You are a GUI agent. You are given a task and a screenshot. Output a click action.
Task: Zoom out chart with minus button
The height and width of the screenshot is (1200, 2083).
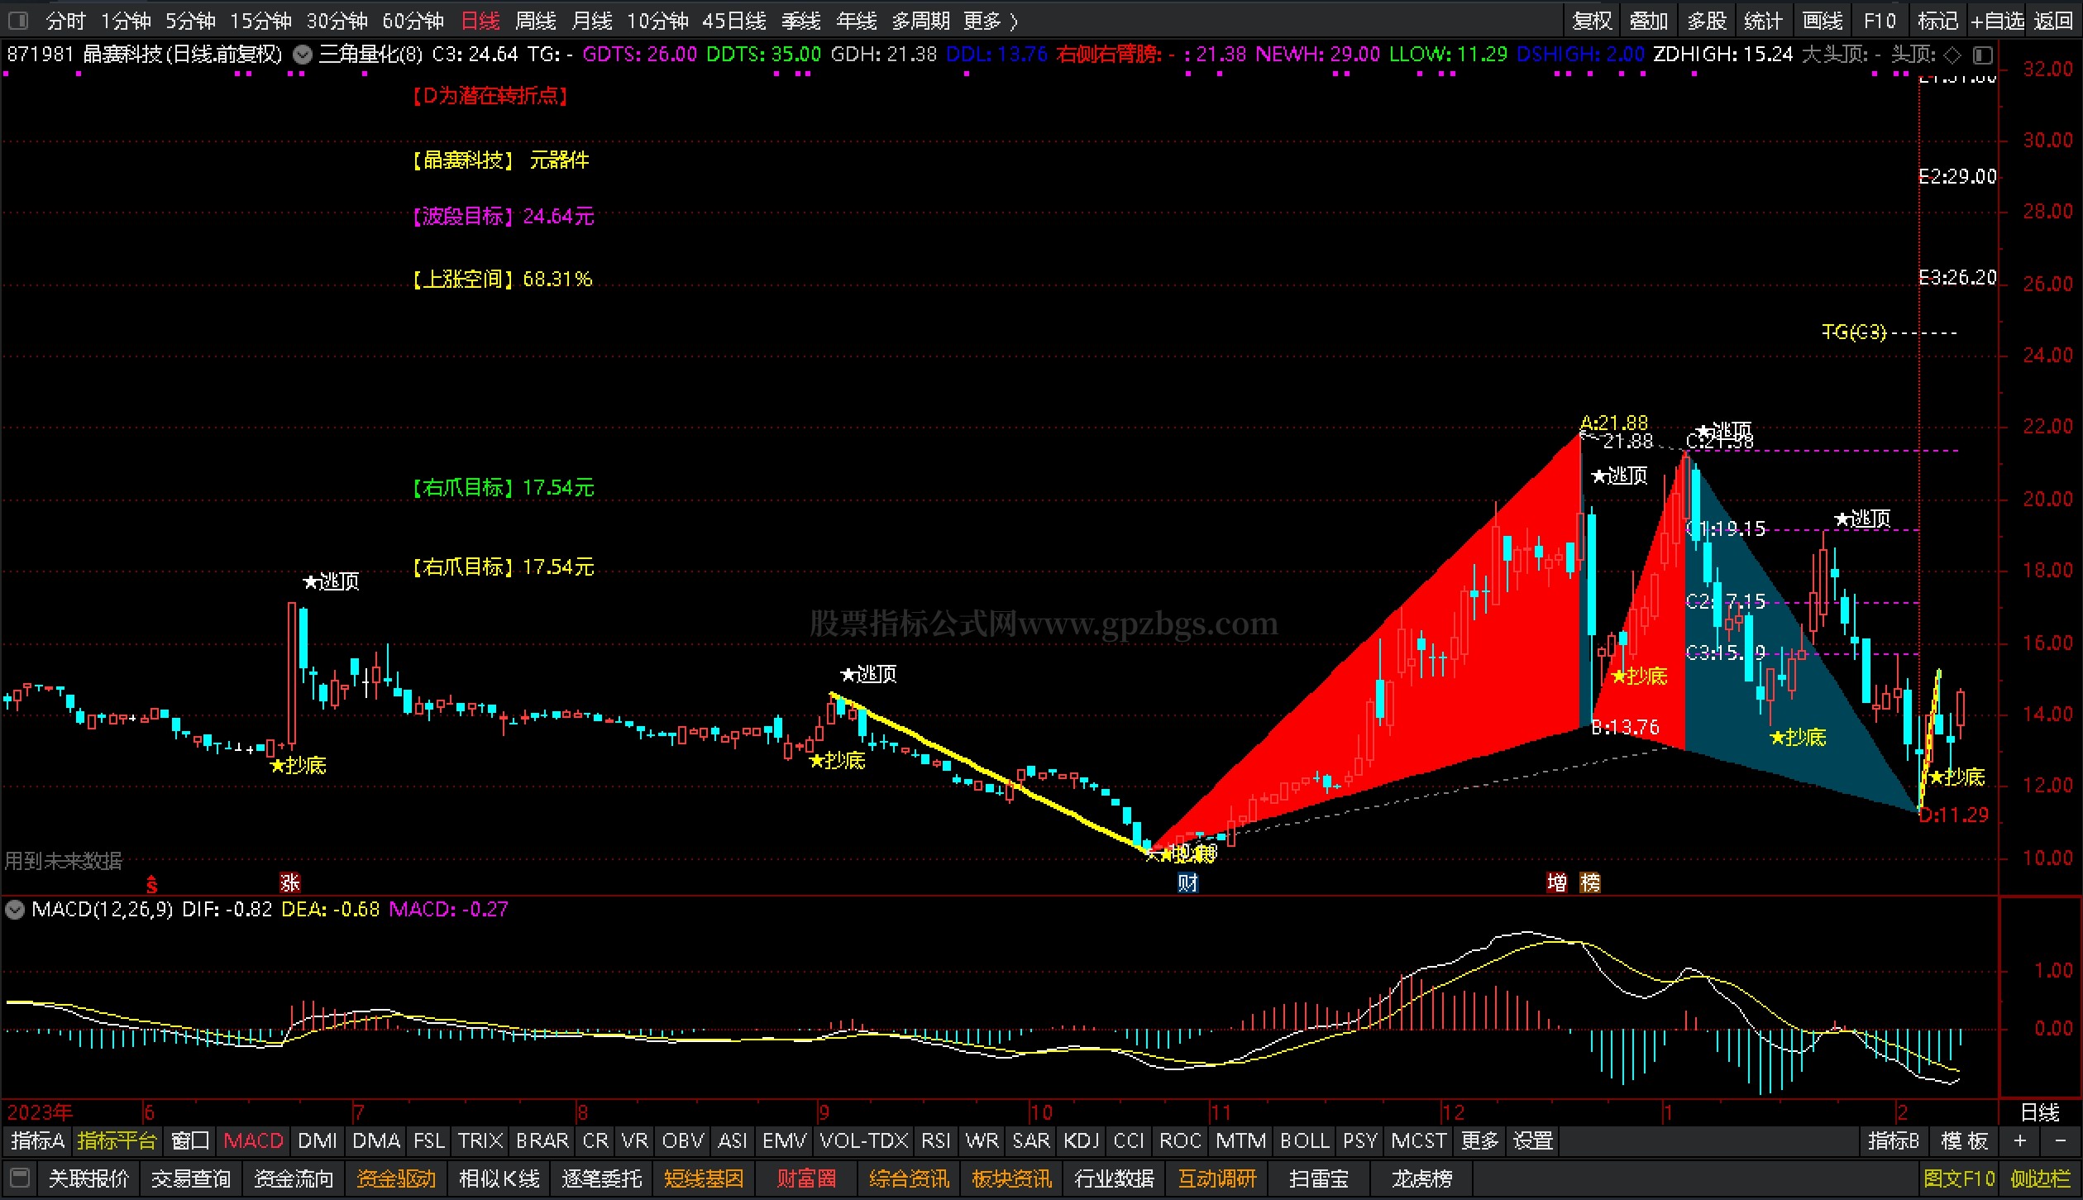pos(2060,1141)
